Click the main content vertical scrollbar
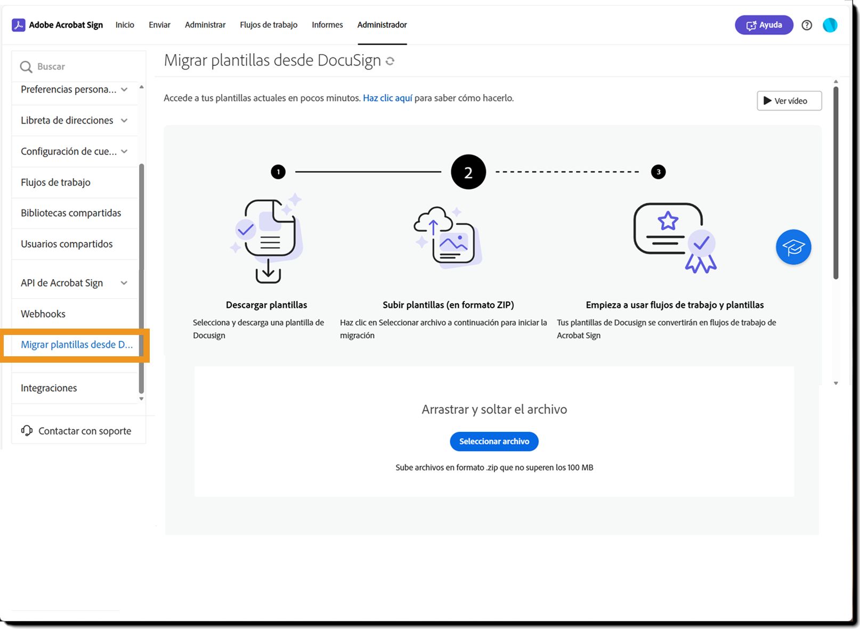860x630 pixels. click(835, 181)
